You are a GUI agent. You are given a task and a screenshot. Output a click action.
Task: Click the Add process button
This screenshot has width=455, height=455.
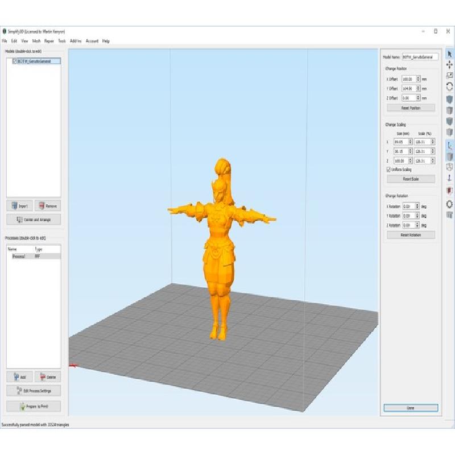pyautogui.click(x=19, y=377)
